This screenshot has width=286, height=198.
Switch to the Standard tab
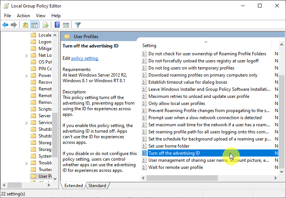[97, 186]
